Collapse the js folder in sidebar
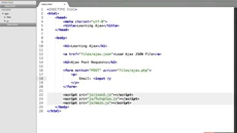This screenshot has width=237, height=133. (5, 21)
